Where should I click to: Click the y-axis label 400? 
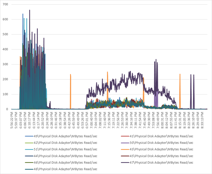[5, 49]
